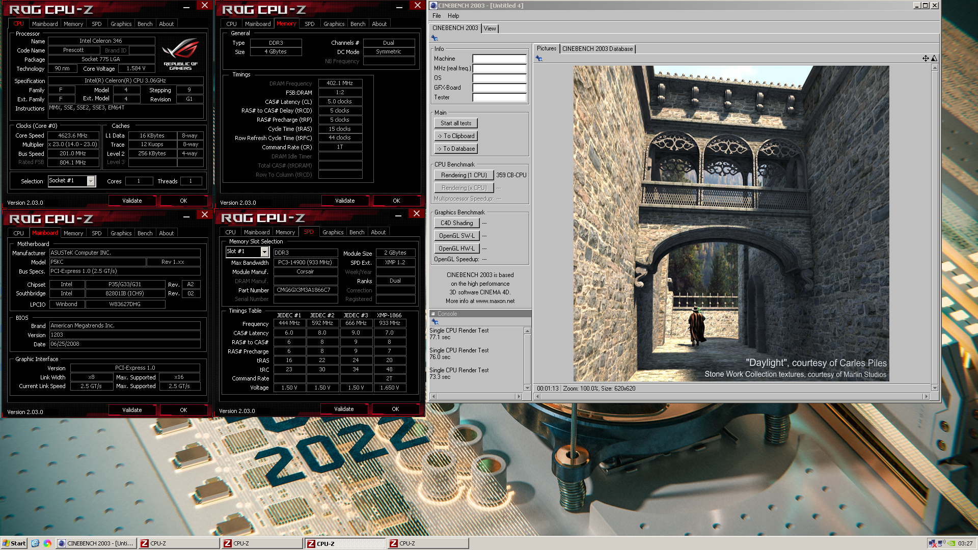Open the CINEBENCH 2003 Database tab

tap(597, 49)
